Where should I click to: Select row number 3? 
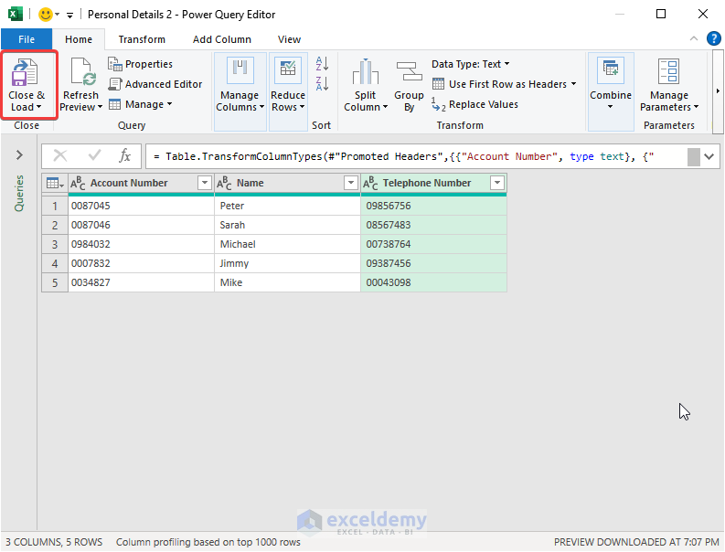pyautogui.click(x=55, y=245)
